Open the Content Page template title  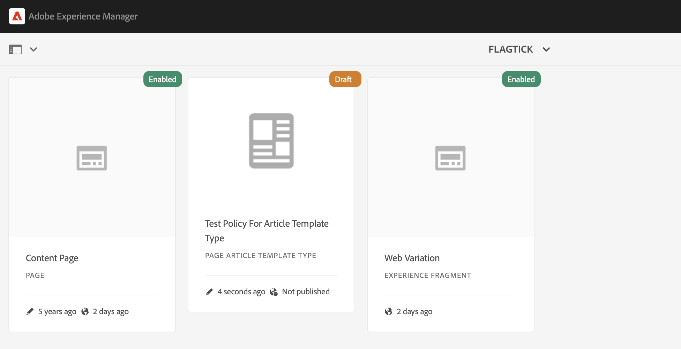[x=52, y=258]
